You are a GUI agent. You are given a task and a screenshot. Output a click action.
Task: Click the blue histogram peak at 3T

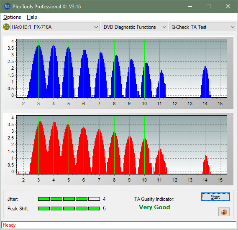39,71
